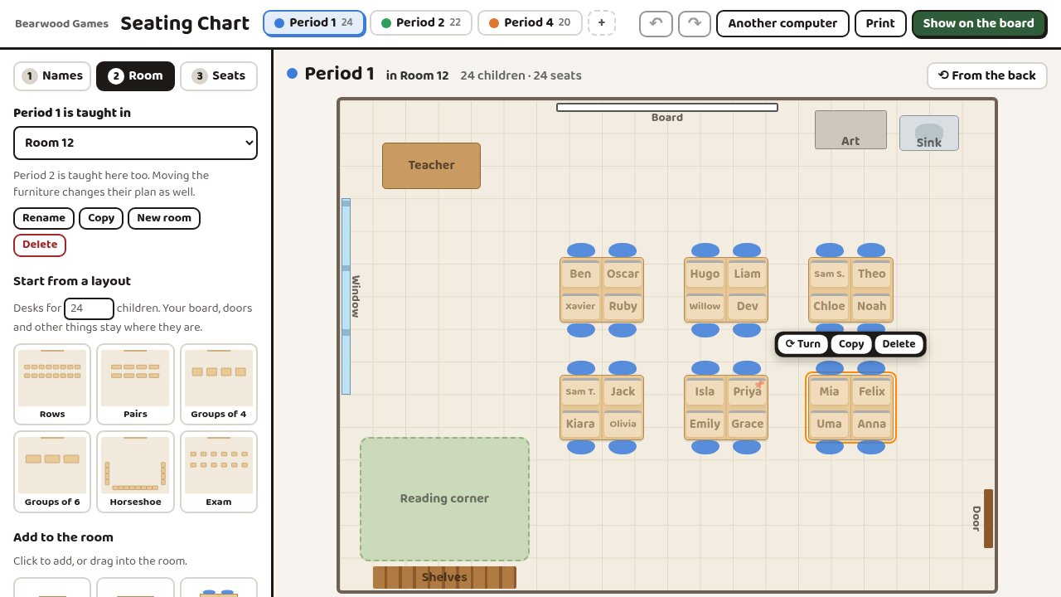Click Olivia's desk
This screenshot has width=1061, height=597.
623,424
